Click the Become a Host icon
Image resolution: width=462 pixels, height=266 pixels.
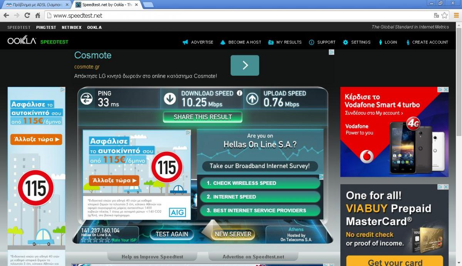(x=223, y=42)
